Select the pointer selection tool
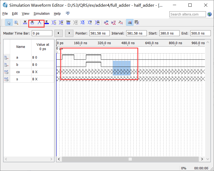This screenshot has height=171, width=214. 9,22
